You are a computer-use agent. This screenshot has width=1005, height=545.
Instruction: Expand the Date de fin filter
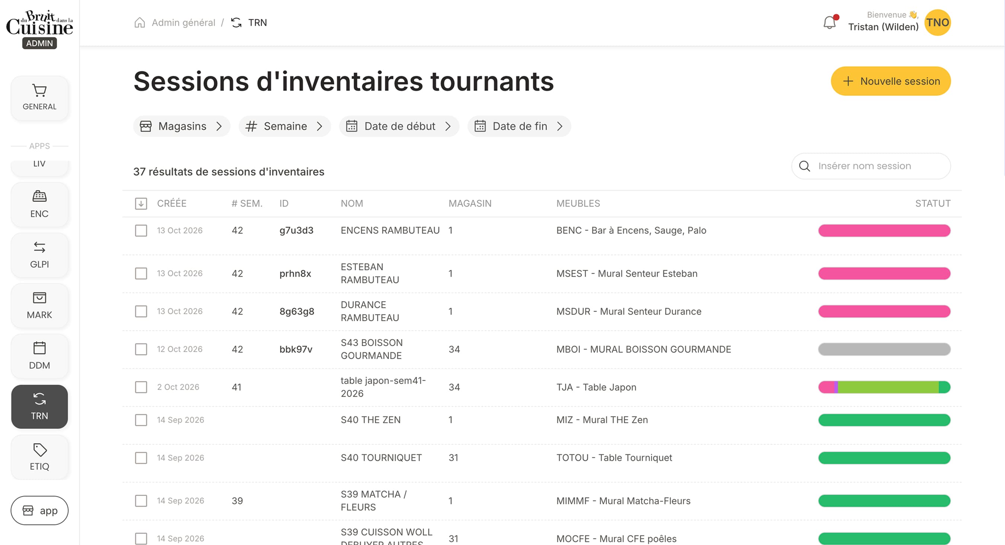pyautogui.click(x=519, y=126)
